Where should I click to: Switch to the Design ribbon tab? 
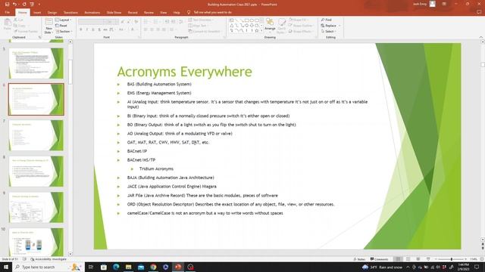click(52, 13)
